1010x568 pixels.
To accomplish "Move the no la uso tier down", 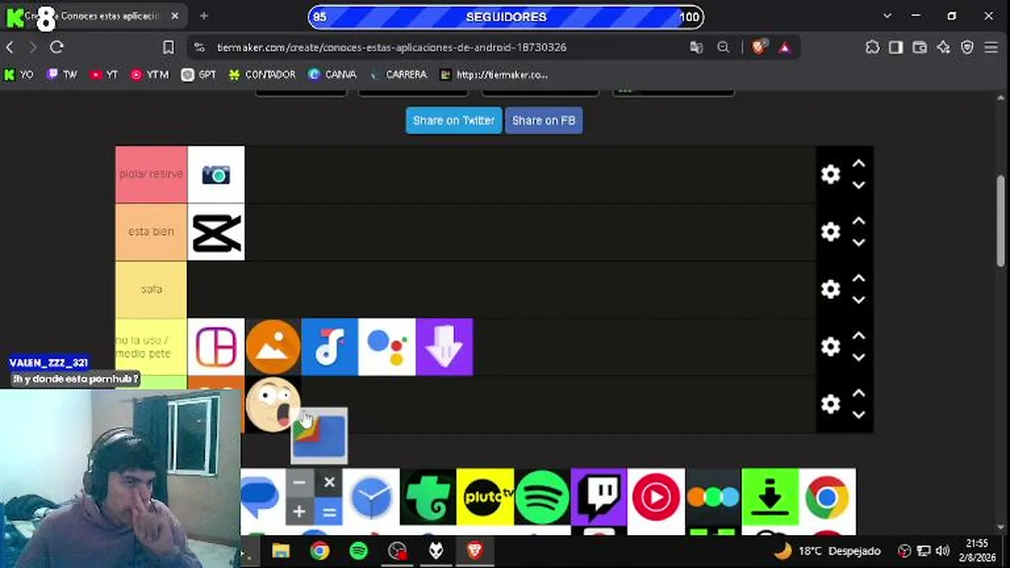I will coord(858,357).
